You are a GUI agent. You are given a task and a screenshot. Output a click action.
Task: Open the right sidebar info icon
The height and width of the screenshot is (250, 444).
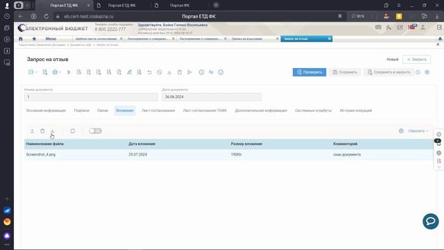coord(438,134)
